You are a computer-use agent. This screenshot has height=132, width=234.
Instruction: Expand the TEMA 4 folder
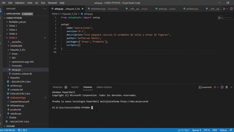(x=13, y=34)
